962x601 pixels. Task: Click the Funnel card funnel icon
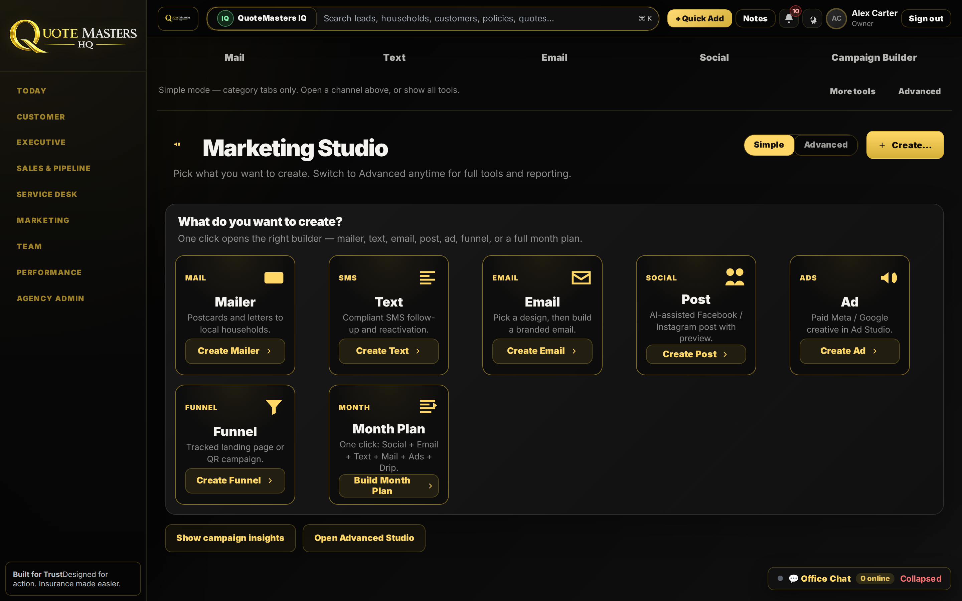tap(274, 407)
